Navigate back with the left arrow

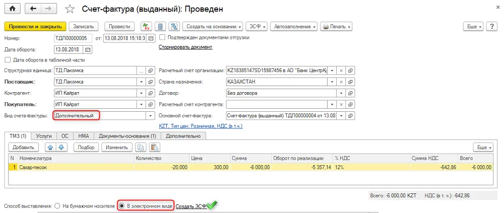pos(32,9)
